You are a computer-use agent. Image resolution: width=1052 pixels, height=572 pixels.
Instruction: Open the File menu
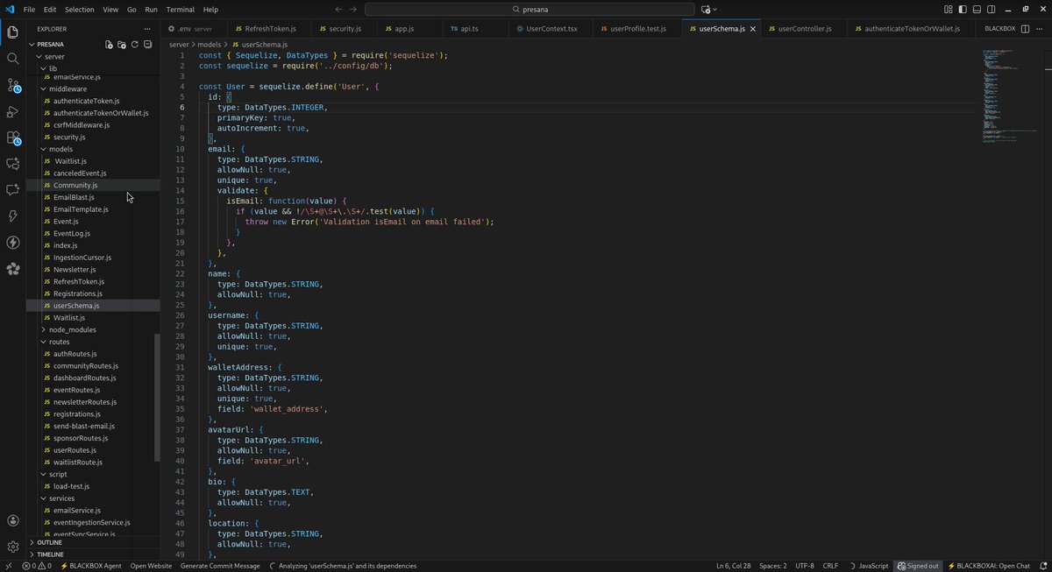tap(29, 9)
